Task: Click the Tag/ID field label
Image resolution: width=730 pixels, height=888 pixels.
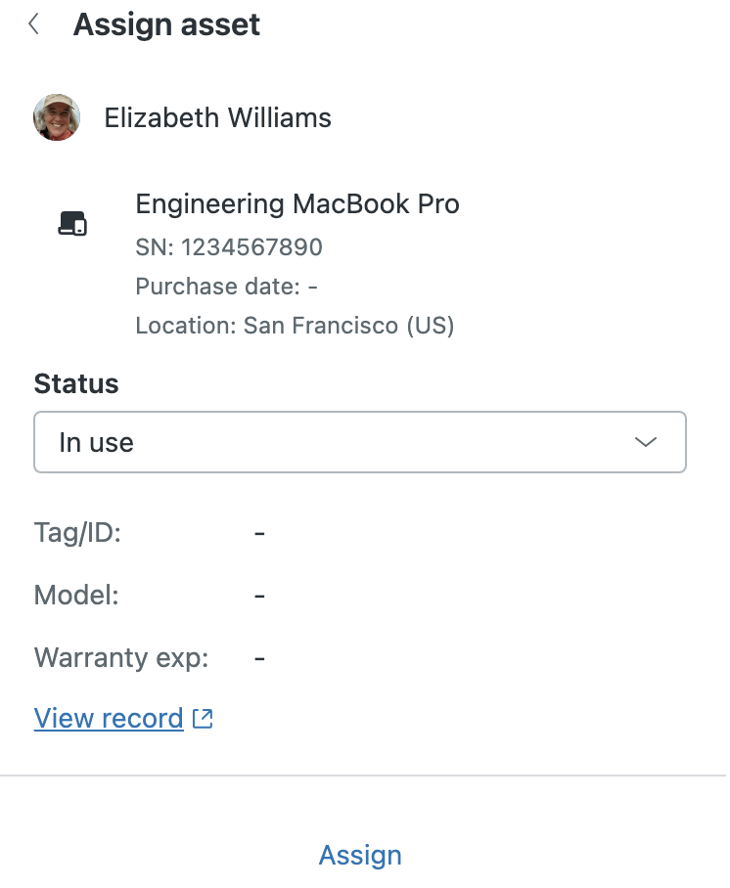Action: click(x=77, y=534)
